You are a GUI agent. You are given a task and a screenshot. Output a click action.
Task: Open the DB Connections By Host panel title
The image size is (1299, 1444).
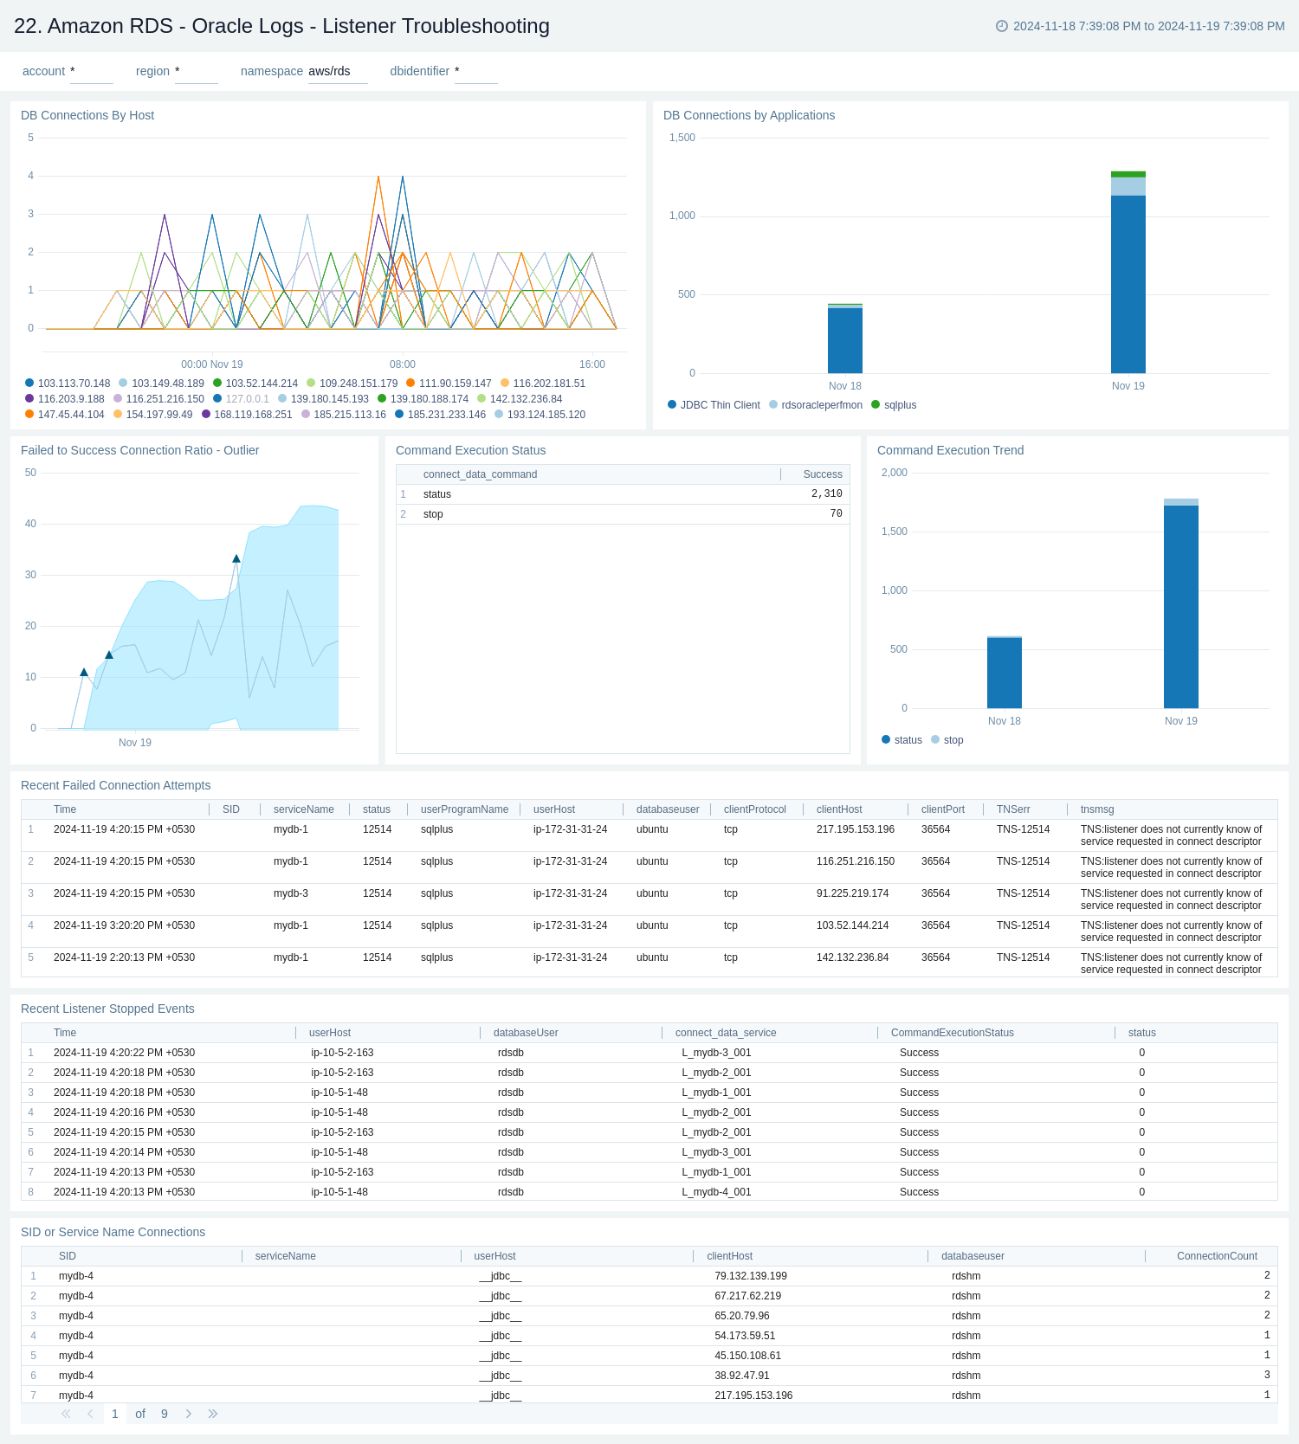tap(87, 115)
